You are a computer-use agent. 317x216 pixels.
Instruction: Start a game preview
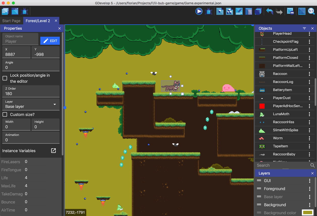(199, 11)
